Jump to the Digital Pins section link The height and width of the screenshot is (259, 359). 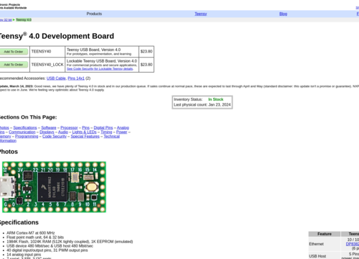(103, 128)
